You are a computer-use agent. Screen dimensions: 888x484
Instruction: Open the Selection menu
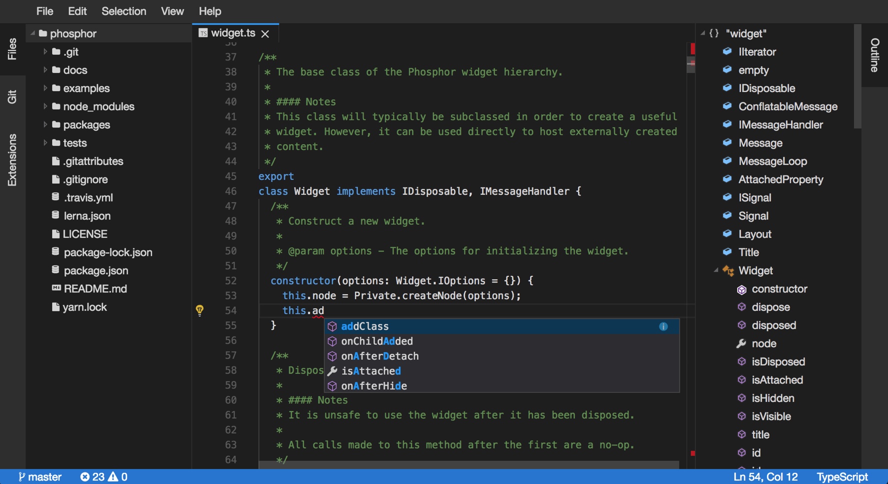click(123, 11)
